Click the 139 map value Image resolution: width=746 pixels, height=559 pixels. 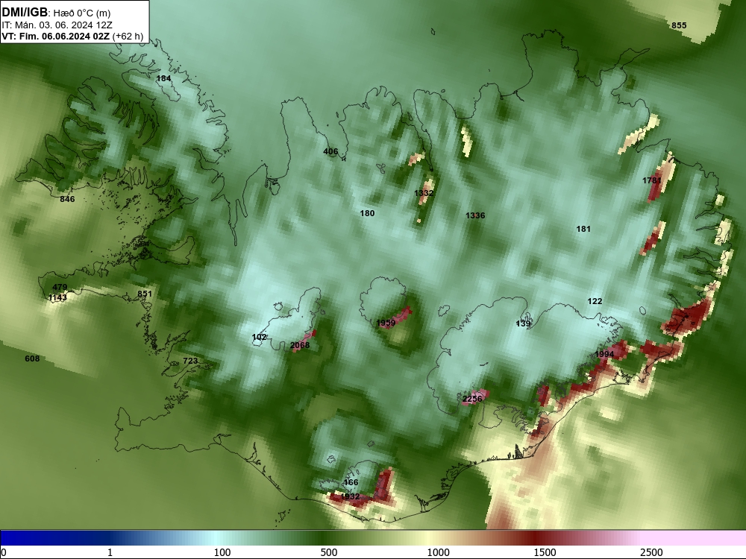(523, 323)
